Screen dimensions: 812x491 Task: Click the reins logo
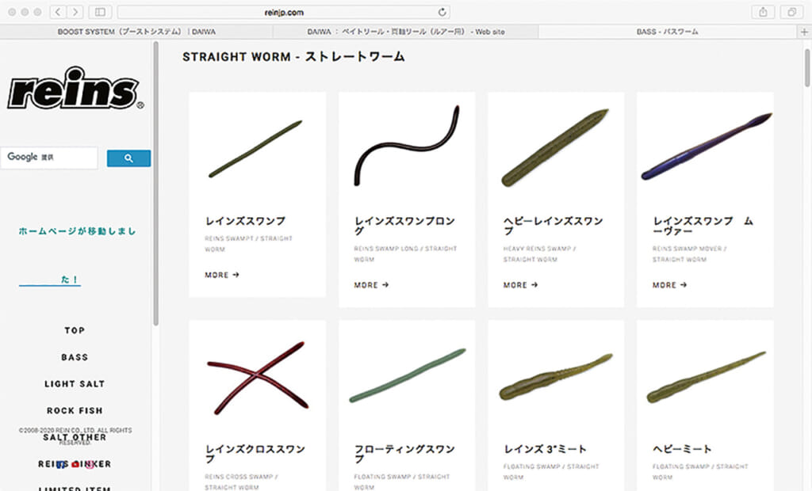(x=75, y=88)
